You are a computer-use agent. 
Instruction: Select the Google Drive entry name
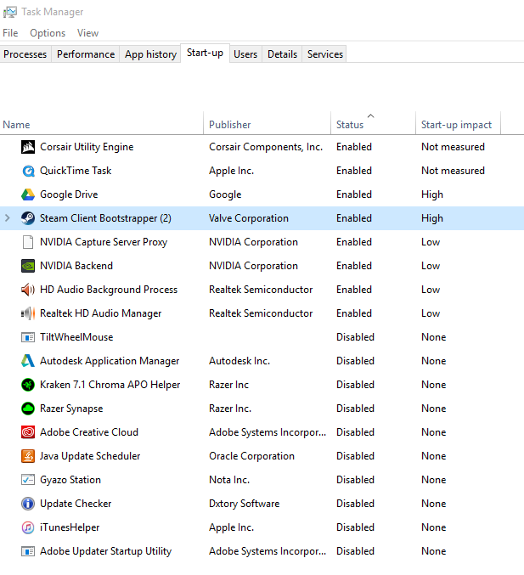(x=69, y=194)
